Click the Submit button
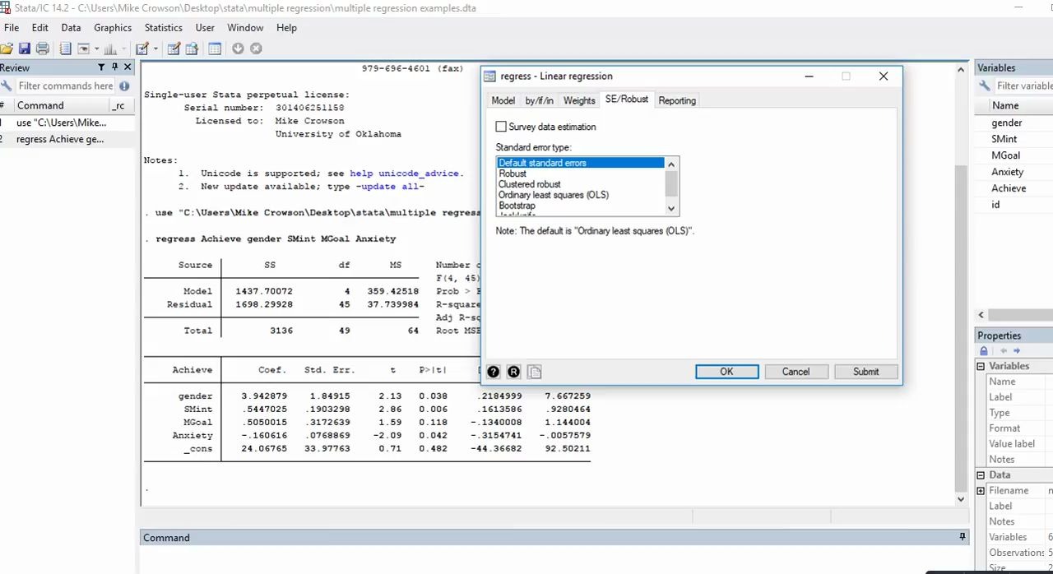This screenshot has height=574, width=1053. [865, 371]
